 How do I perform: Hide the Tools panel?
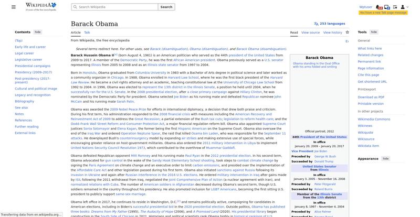point(374,32)
